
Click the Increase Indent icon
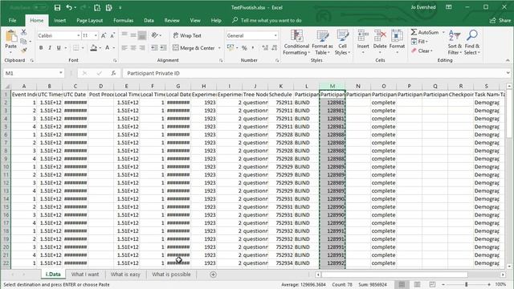[x=163, y=48]
